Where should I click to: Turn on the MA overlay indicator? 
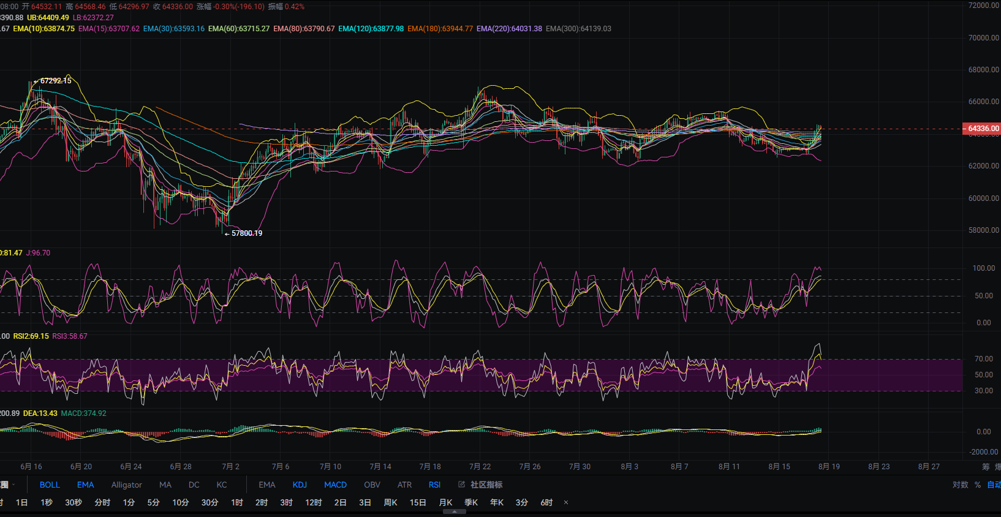165,485
